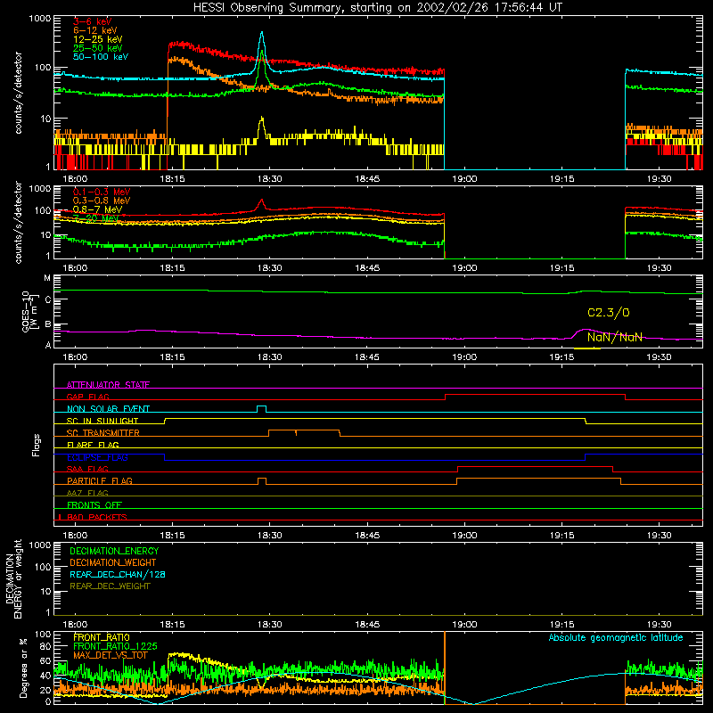Pick the 50-100 keV legend label
The width and height of the screenshot is (713, 713).
coord(101,57)
